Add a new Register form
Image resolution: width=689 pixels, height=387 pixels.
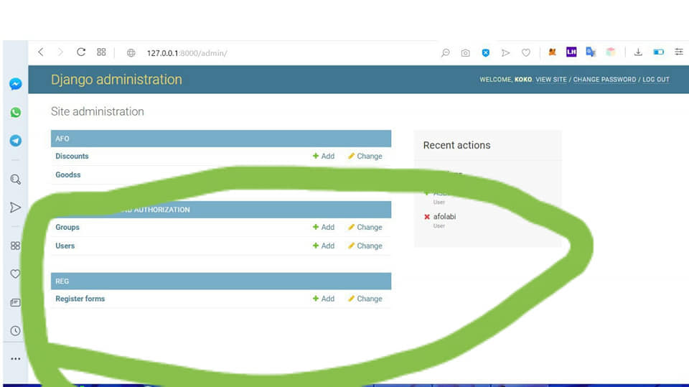pyautogui.click(x=324, y=299)
